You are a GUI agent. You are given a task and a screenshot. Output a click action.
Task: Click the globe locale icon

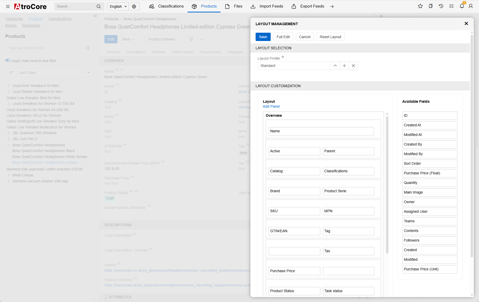pos(134,6)
